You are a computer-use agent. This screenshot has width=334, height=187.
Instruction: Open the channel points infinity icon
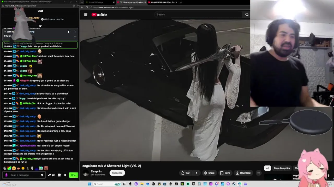click(51, 175)
